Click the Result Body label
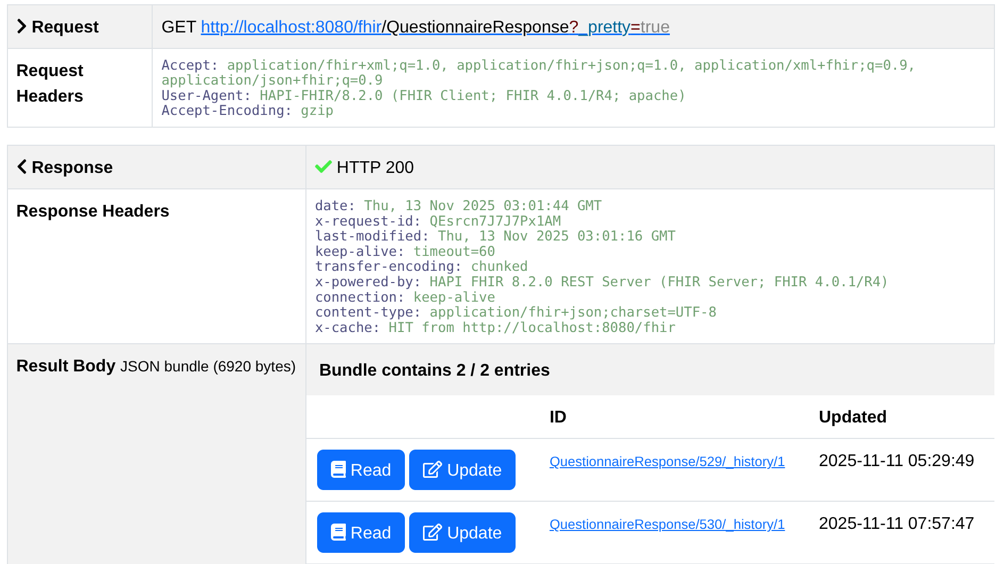Screen dimensions: 1004x564 [x=66, y=366]
